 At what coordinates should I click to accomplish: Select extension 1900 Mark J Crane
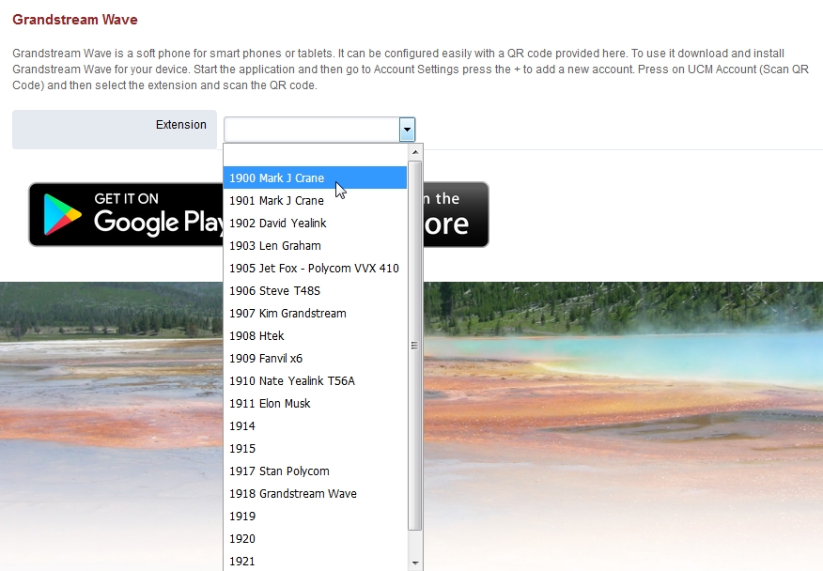pyautogui.click(x=315, y=177)
